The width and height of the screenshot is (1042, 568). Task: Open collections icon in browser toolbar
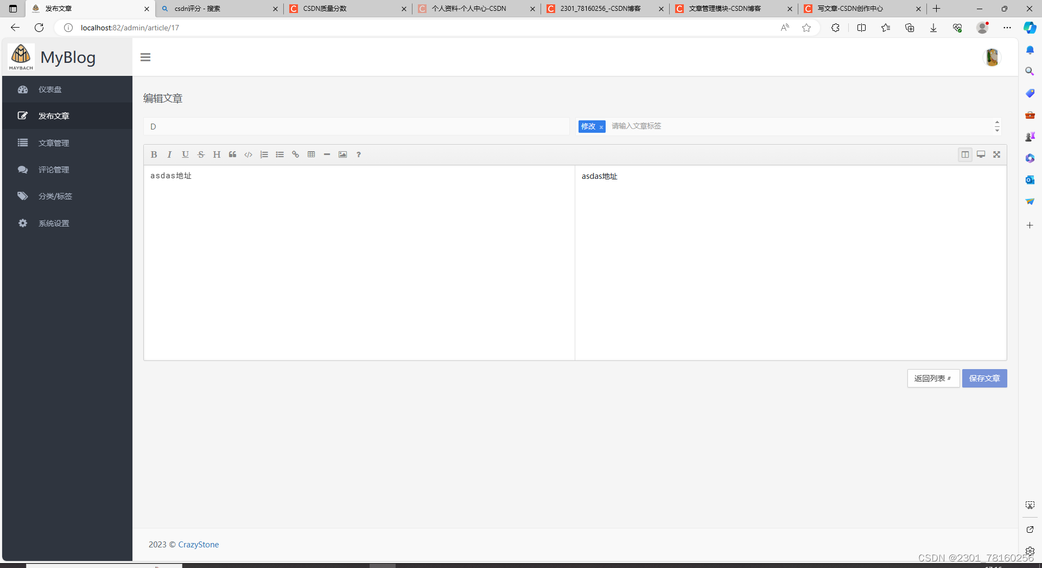click(910, 28)
